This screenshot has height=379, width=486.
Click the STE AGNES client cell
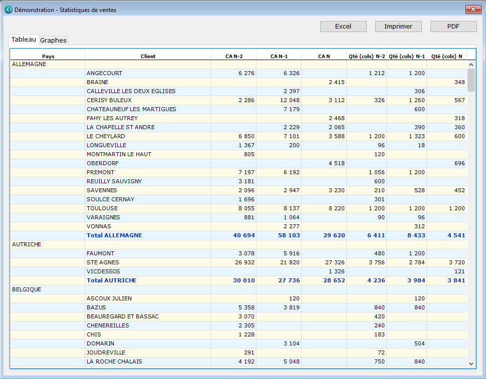[x=102, y=262]
